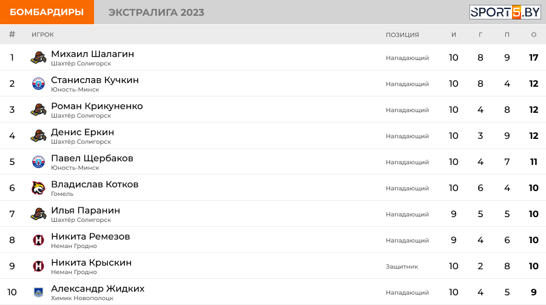The height and width of the screenshot is (305, 546).
Task: Click Юность-Минск logo next to Станислав Кучкин
Action: 38,84
